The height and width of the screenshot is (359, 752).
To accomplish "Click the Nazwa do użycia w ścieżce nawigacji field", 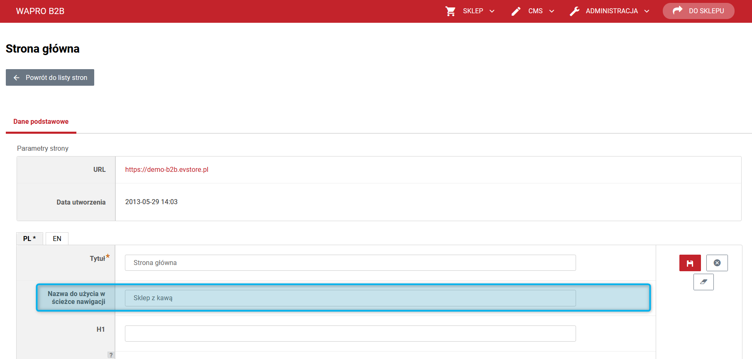I will coord(350,298).
